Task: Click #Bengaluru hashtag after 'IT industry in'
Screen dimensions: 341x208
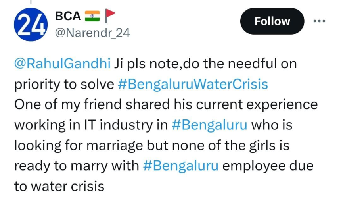Action: [x=210, y=125]
